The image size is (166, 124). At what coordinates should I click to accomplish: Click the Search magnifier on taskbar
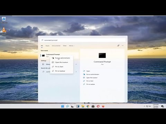click(67, 106)
